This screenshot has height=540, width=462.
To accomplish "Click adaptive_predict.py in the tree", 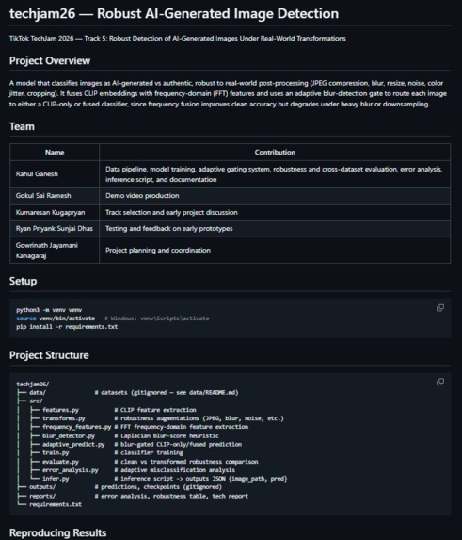I will pyautogui.click(x=73, y=444).
